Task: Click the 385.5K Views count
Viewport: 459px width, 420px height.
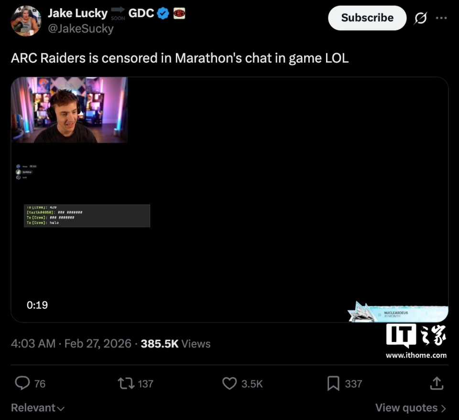Action: 175,344
